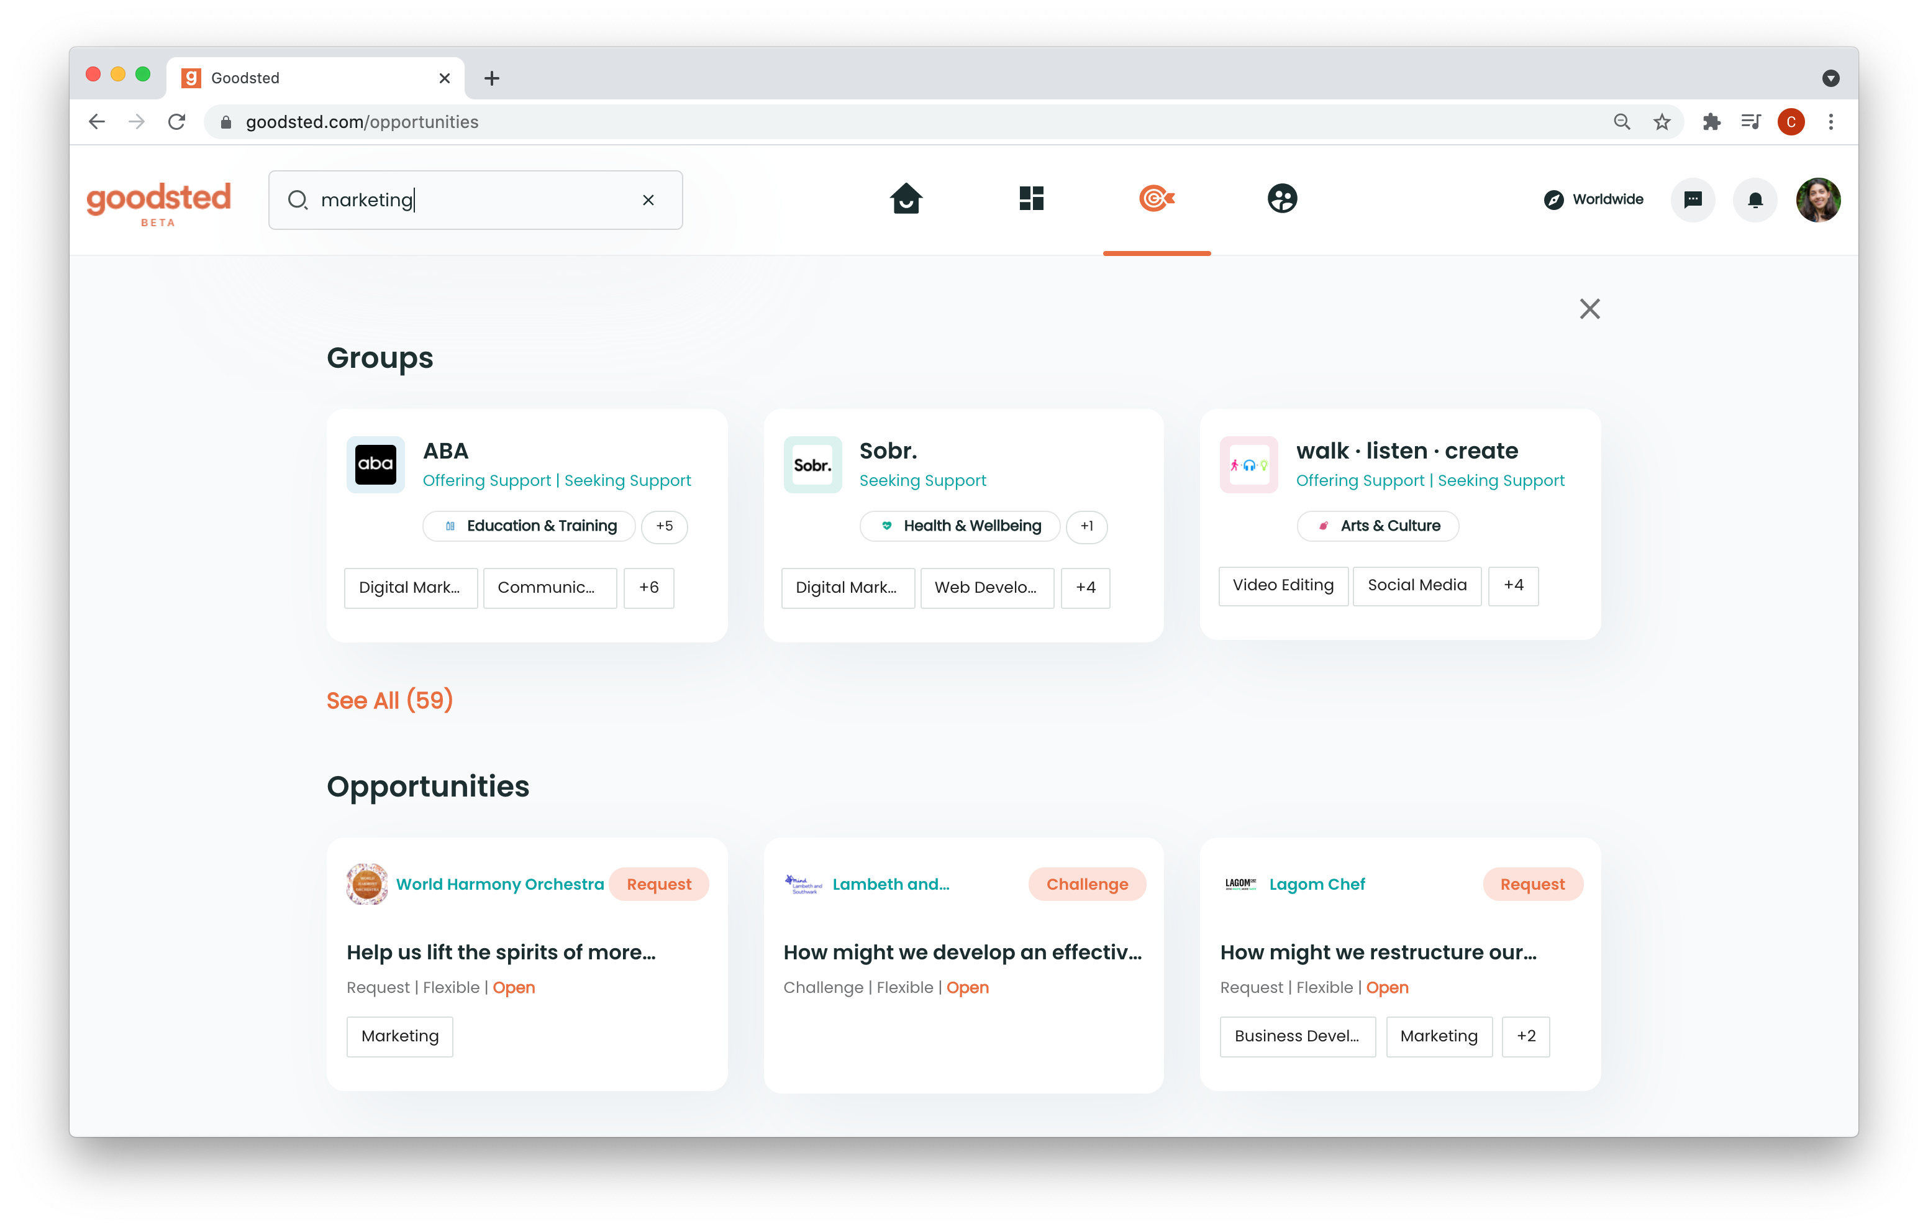Open user profile avatar
1928x1229 pixels.
(x=1817, y=199)
